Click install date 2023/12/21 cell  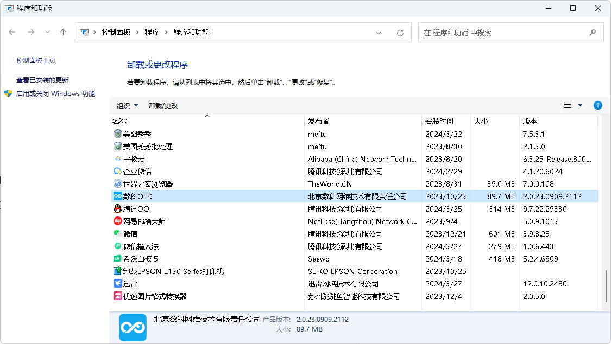click(446, 234)
